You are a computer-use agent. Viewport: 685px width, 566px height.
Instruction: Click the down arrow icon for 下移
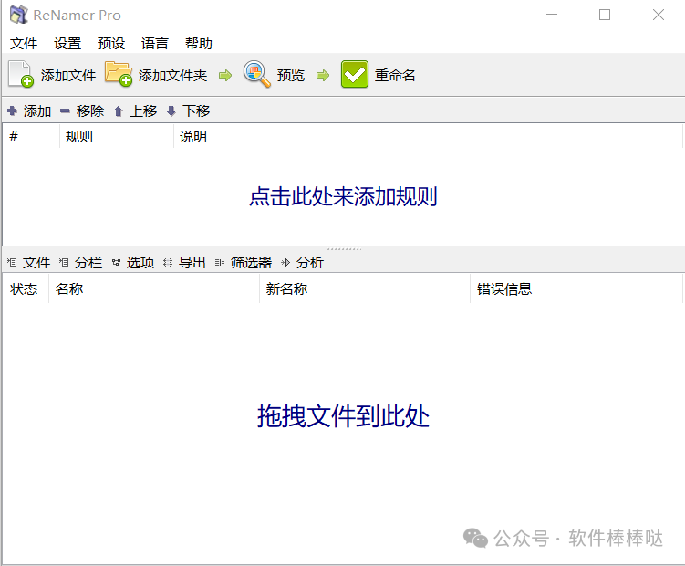[x=171, y=111]
